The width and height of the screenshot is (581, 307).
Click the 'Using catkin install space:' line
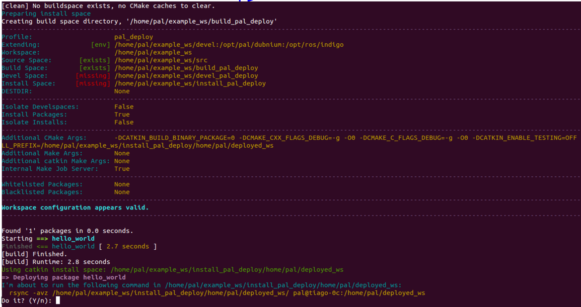pyautogui.click(x=173, y=270)
